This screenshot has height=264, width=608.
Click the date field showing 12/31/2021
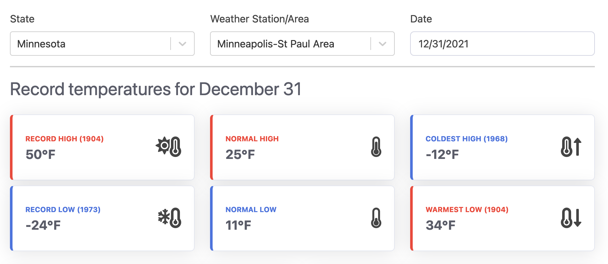[x=502, y=44]
